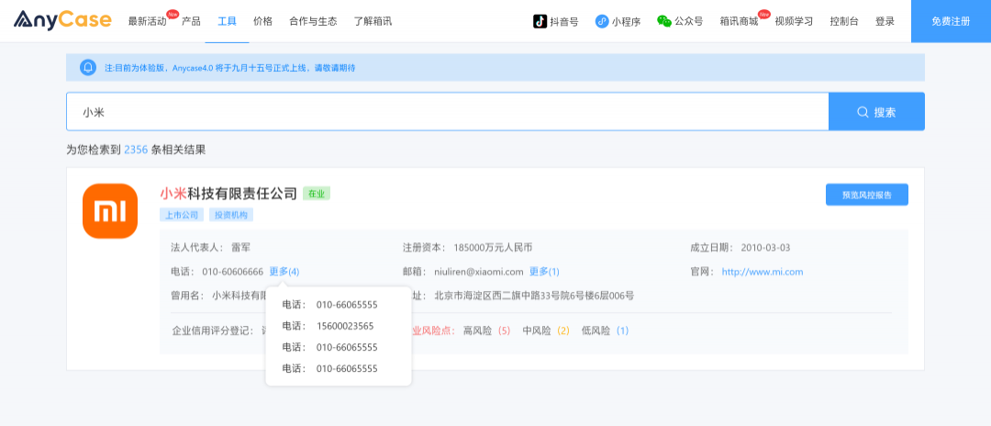
Task: Open 视频学习 link
Action: [x=794, y=21]
